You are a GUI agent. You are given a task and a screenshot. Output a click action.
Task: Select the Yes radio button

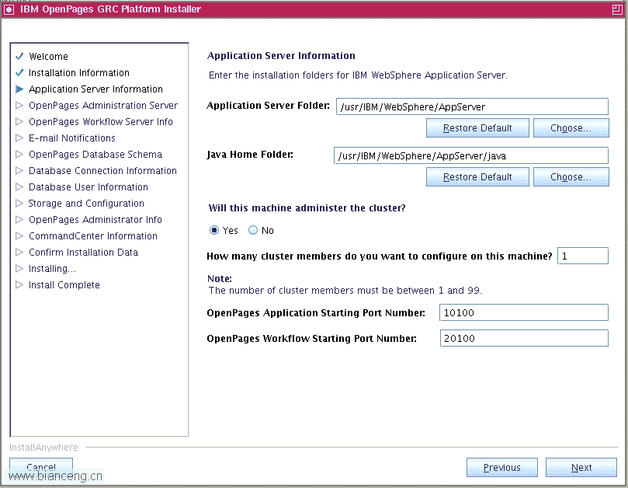pos(214,230)
